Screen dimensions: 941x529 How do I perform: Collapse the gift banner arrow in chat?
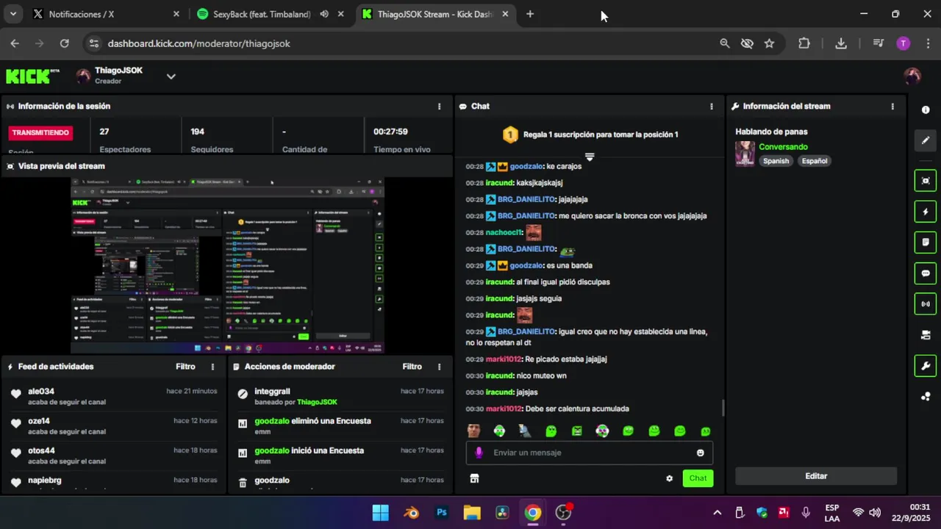pos(589,156)
